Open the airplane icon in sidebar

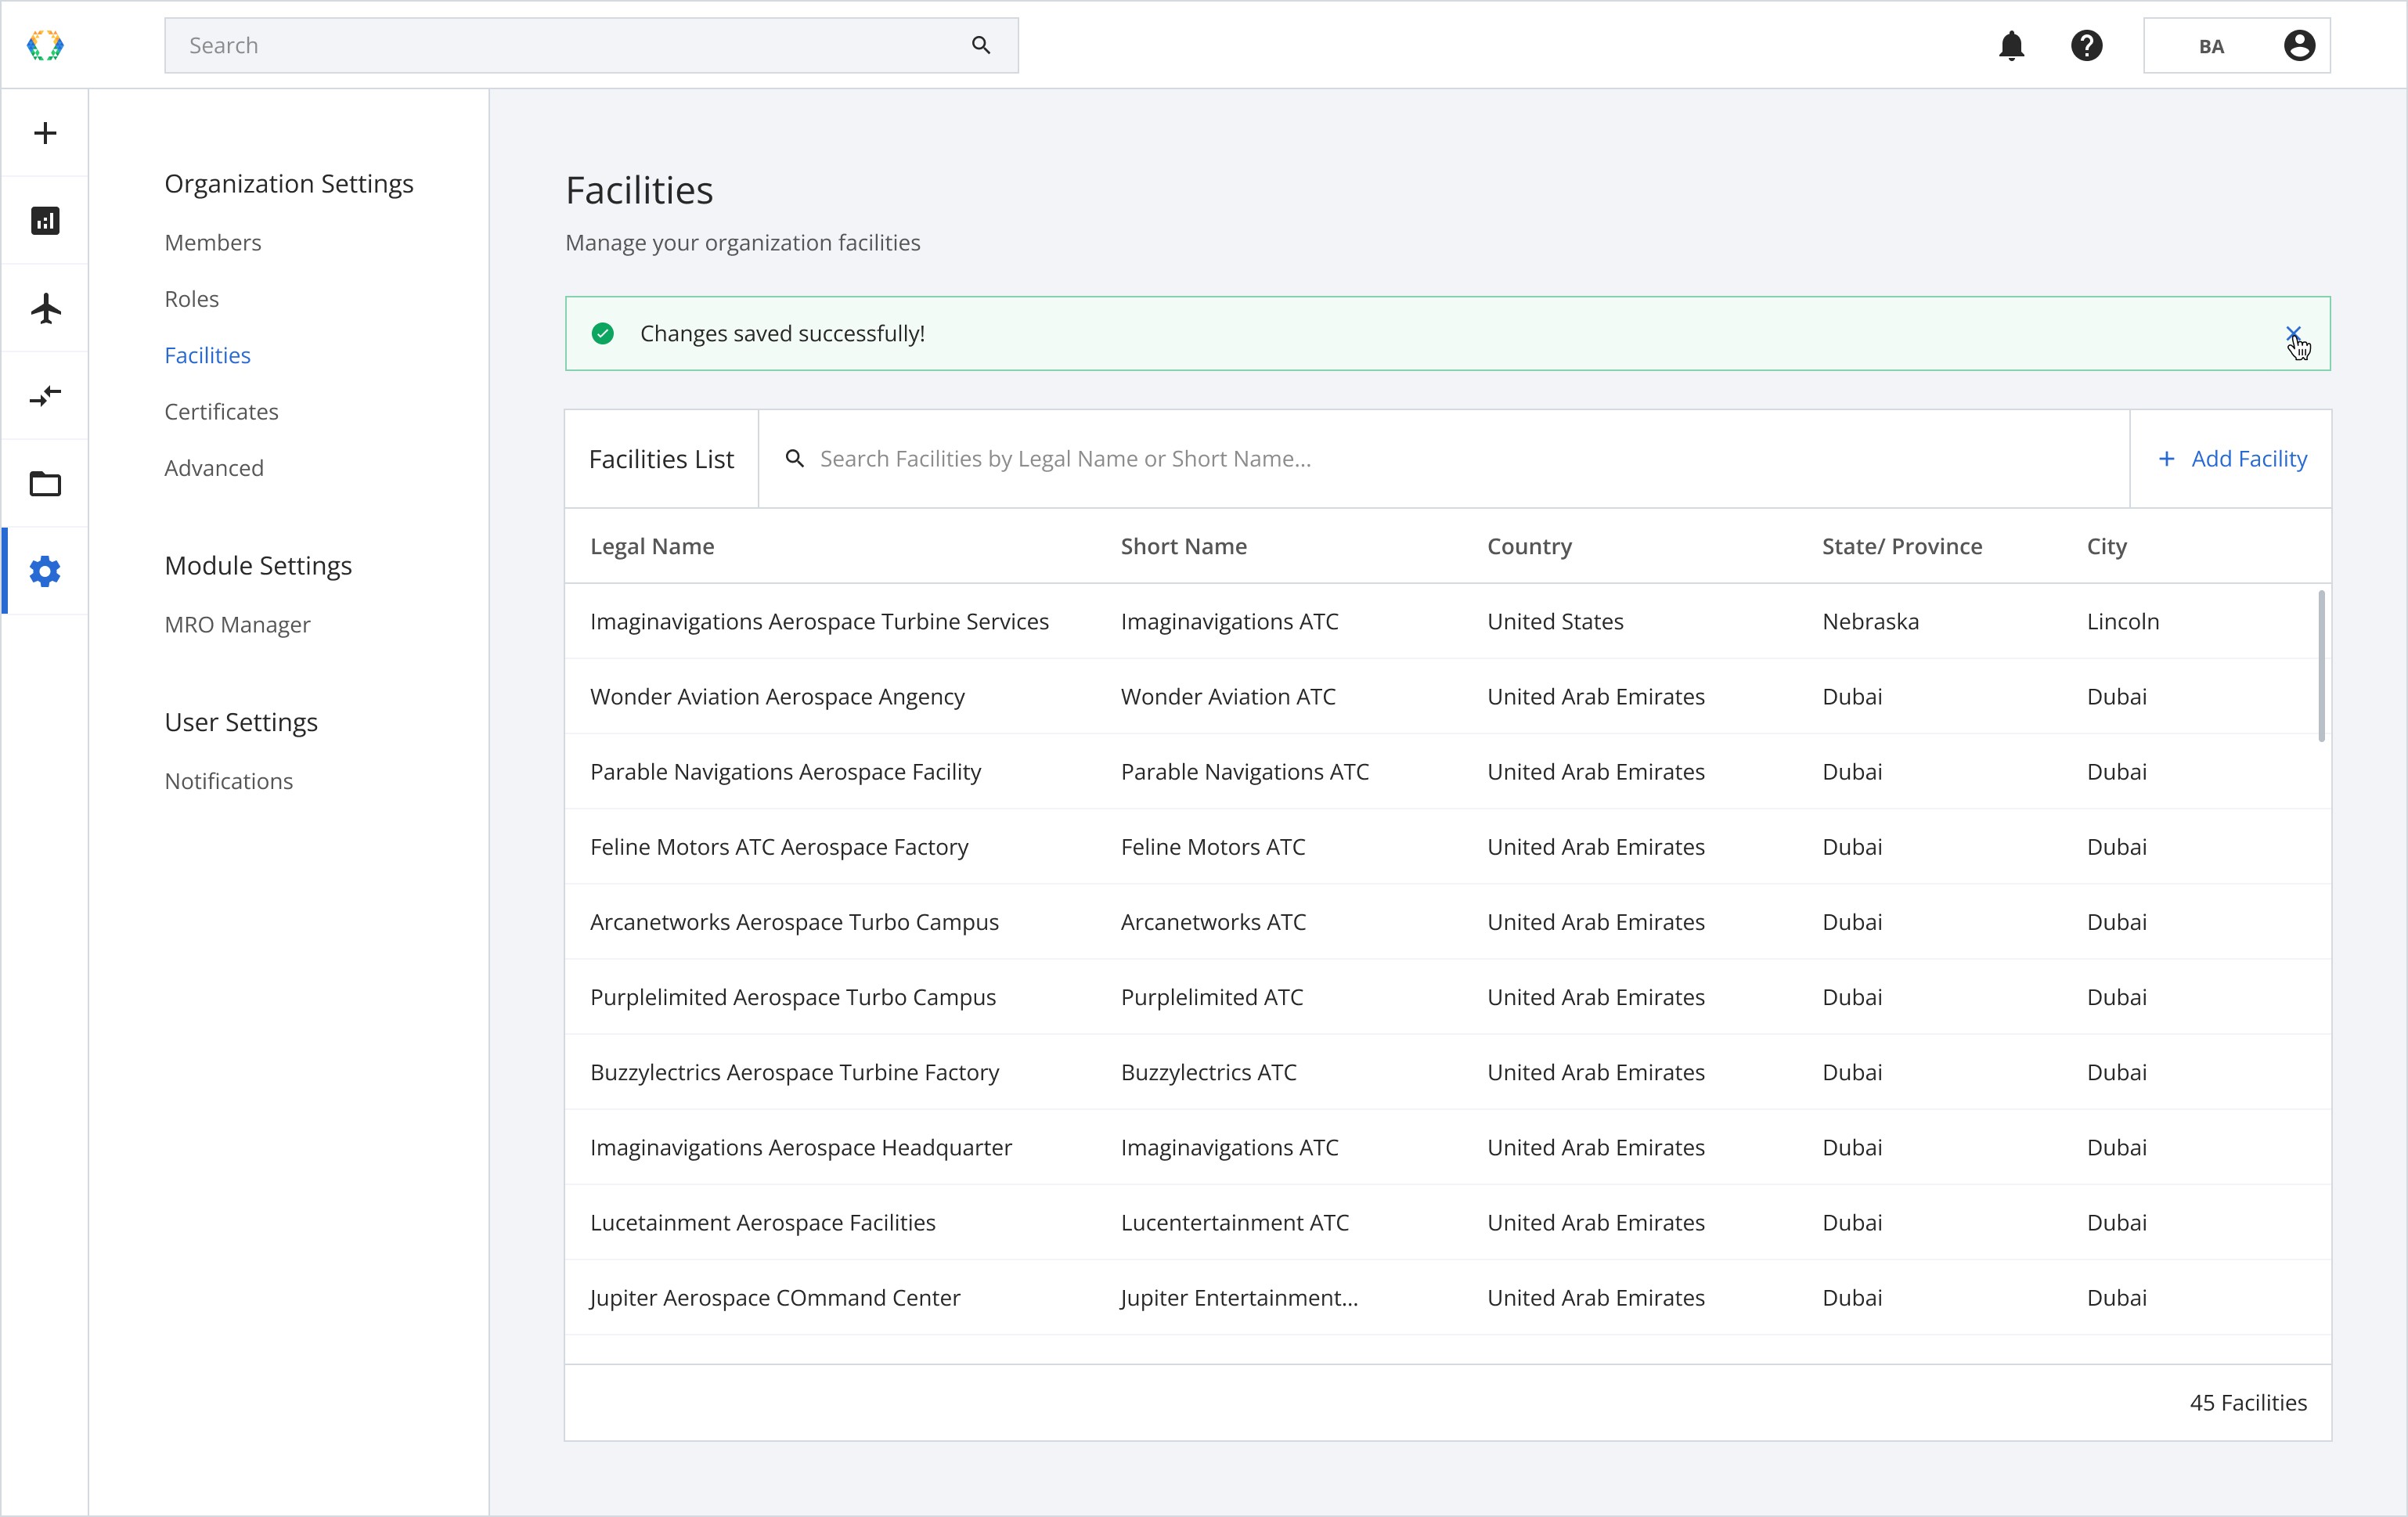[x=45, y=308]
